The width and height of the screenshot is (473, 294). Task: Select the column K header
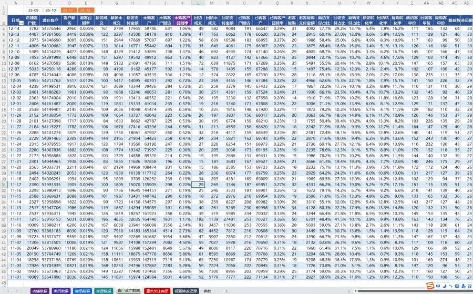182,3
